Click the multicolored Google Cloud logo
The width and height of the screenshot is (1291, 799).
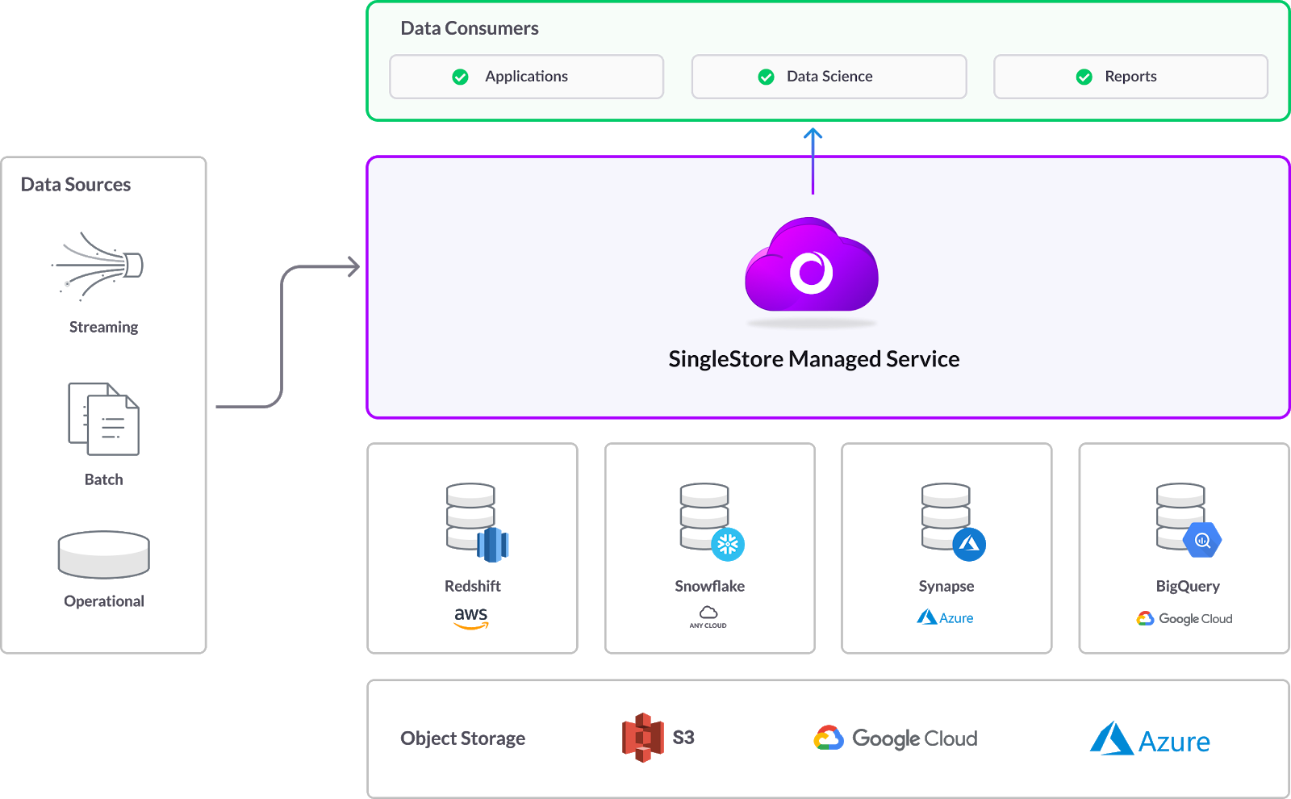829,737
